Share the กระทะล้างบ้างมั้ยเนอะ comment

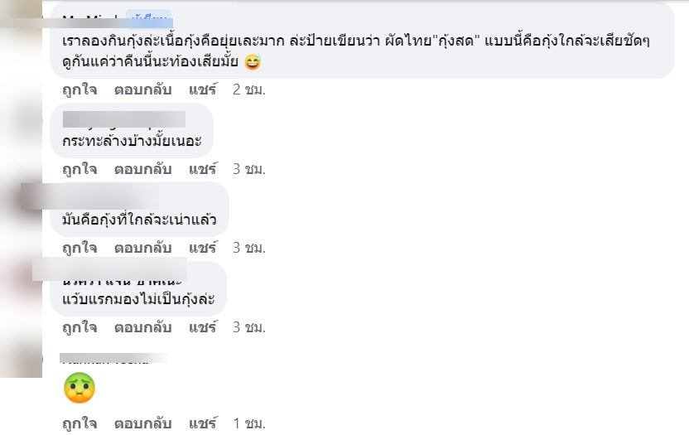pyautogui.click(x=203, y=169)
